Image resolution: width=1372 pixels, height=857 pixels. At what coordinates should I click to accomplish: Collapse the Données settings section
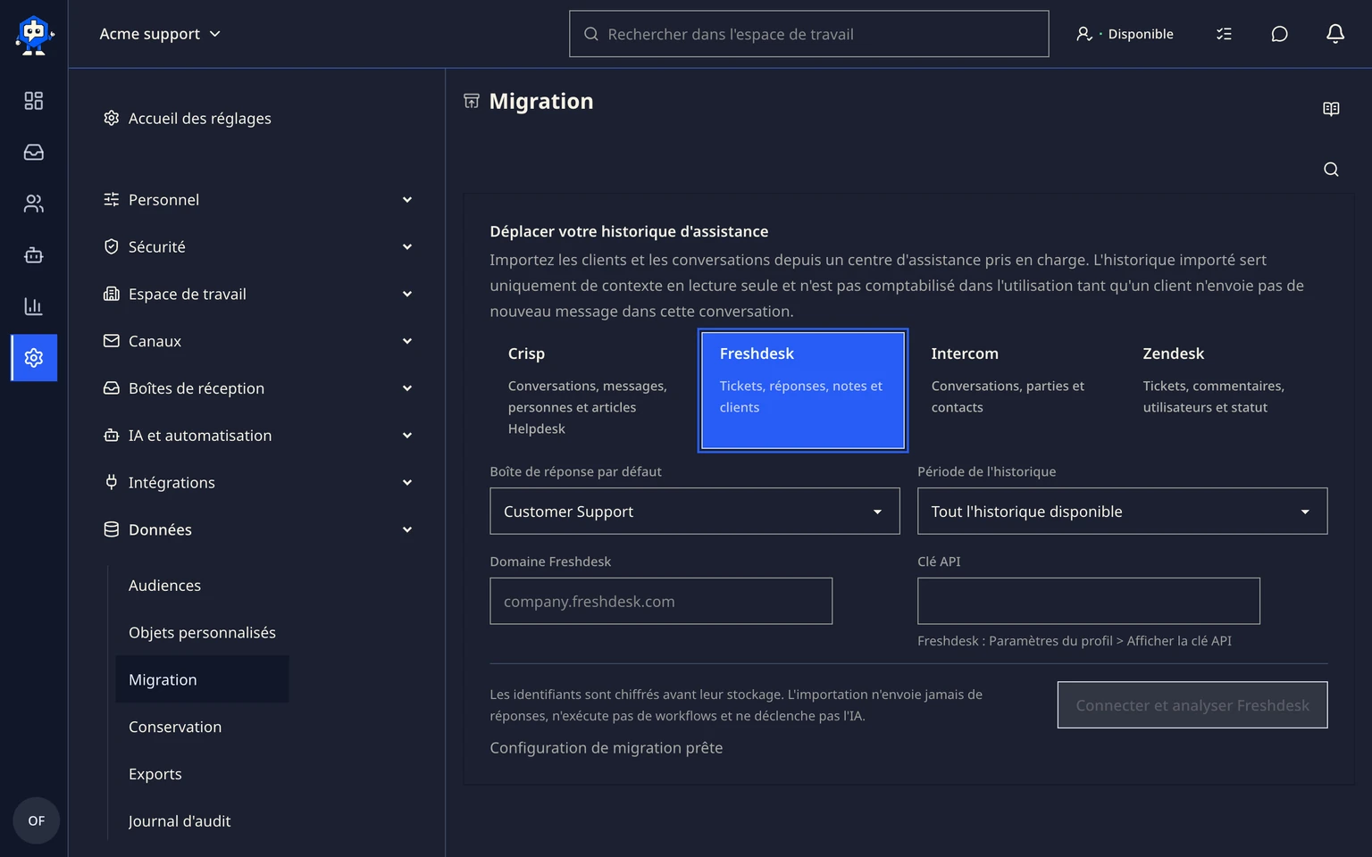tap(258, 530)
